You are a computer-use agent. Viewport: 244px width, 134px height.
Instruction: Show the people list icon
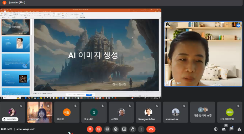(x=223, y=129)
